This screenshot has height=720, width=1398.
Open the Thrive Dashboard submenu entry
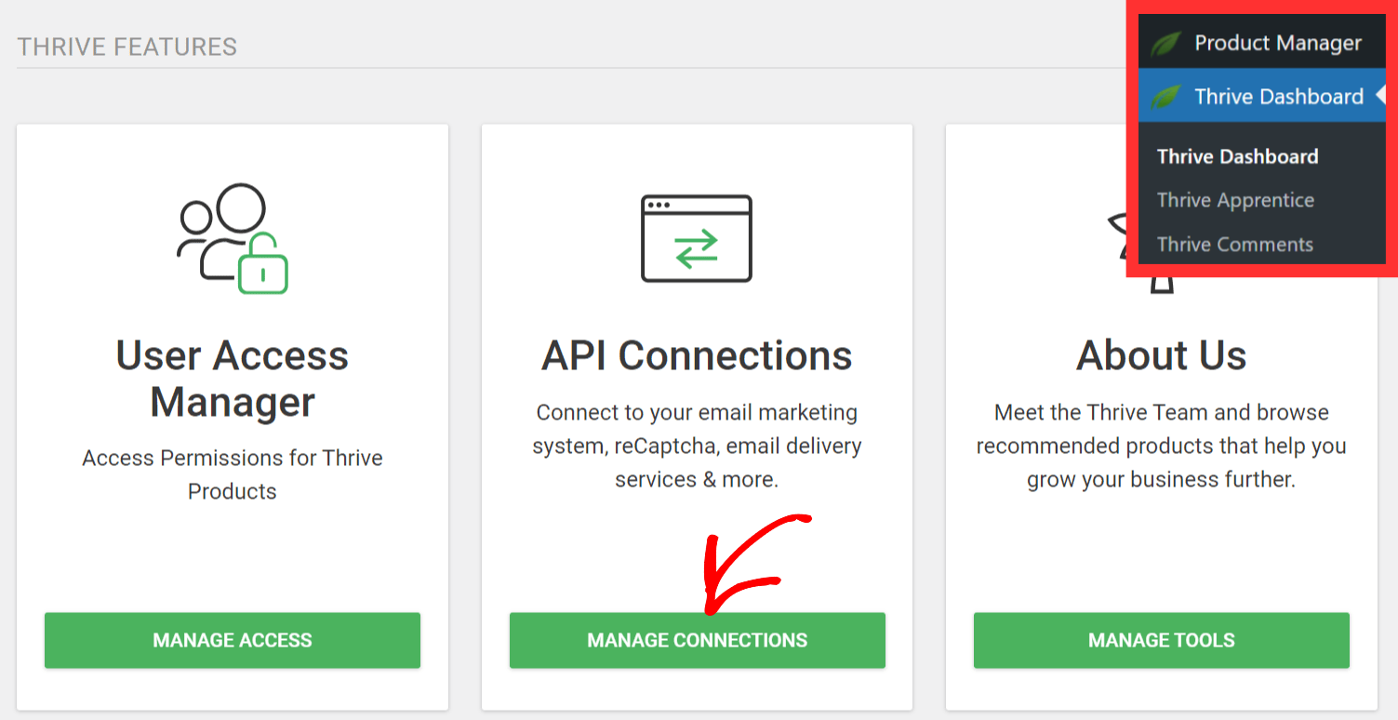pyautogui.click(x=1237, y=156)
